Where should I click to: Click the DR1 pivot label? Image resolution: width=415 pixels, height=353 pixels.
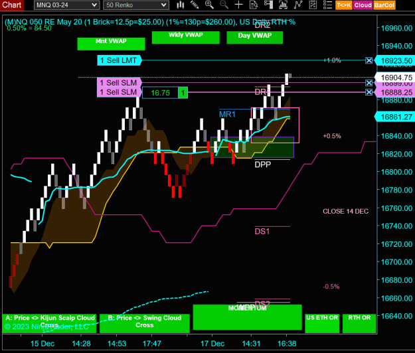pos(262,92)
